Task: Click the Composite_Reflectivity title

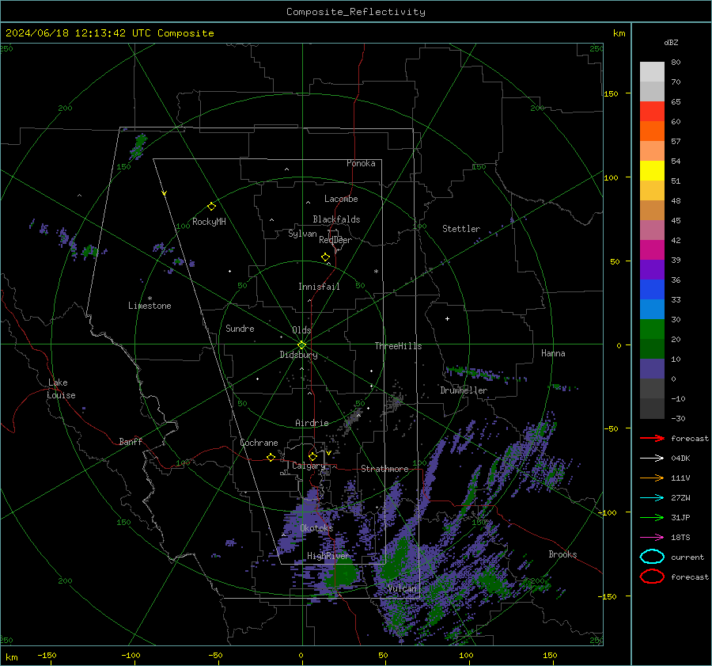Action: coord(356,12)
